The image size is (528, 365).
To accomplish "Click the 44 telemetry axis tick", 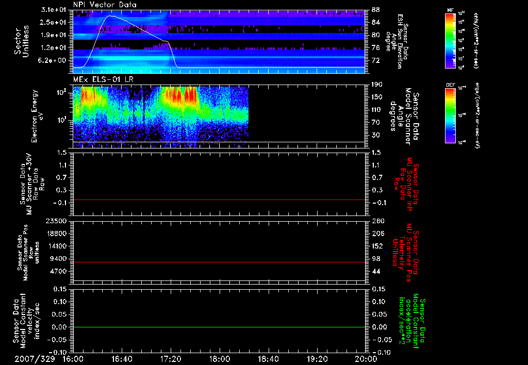I will [375, 271].
